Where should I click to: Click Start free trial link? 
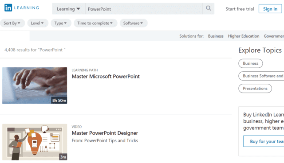pos(240,9)
